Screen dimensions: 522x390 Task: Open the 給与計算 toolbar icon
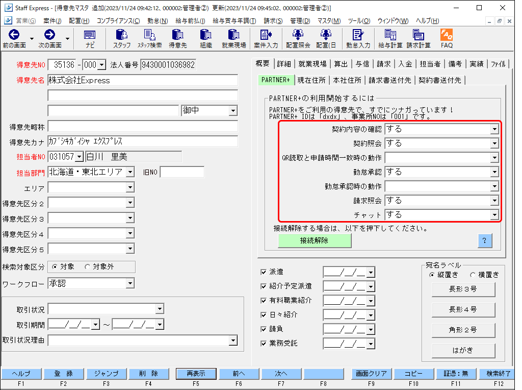coord(390,35)
